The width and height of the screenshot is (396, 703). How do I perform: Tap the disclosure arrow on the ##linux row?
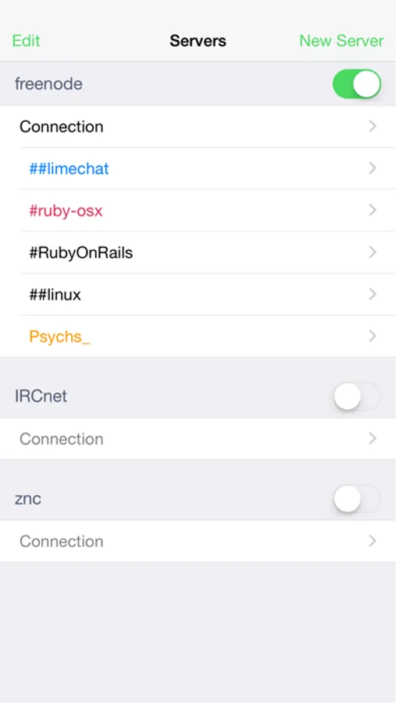pos(373,294)
